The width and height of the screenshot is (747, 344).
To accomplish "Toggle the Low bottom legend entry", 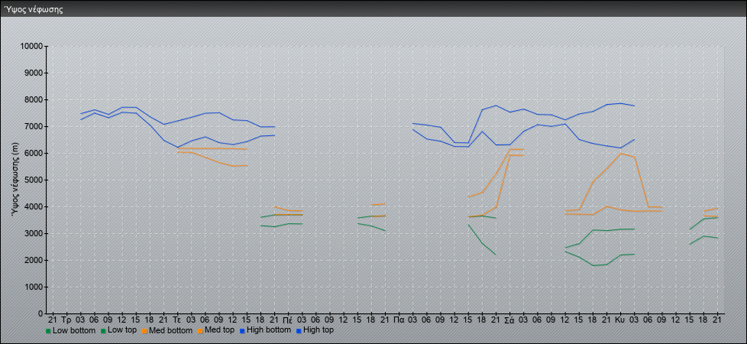I will pos(69,330).
